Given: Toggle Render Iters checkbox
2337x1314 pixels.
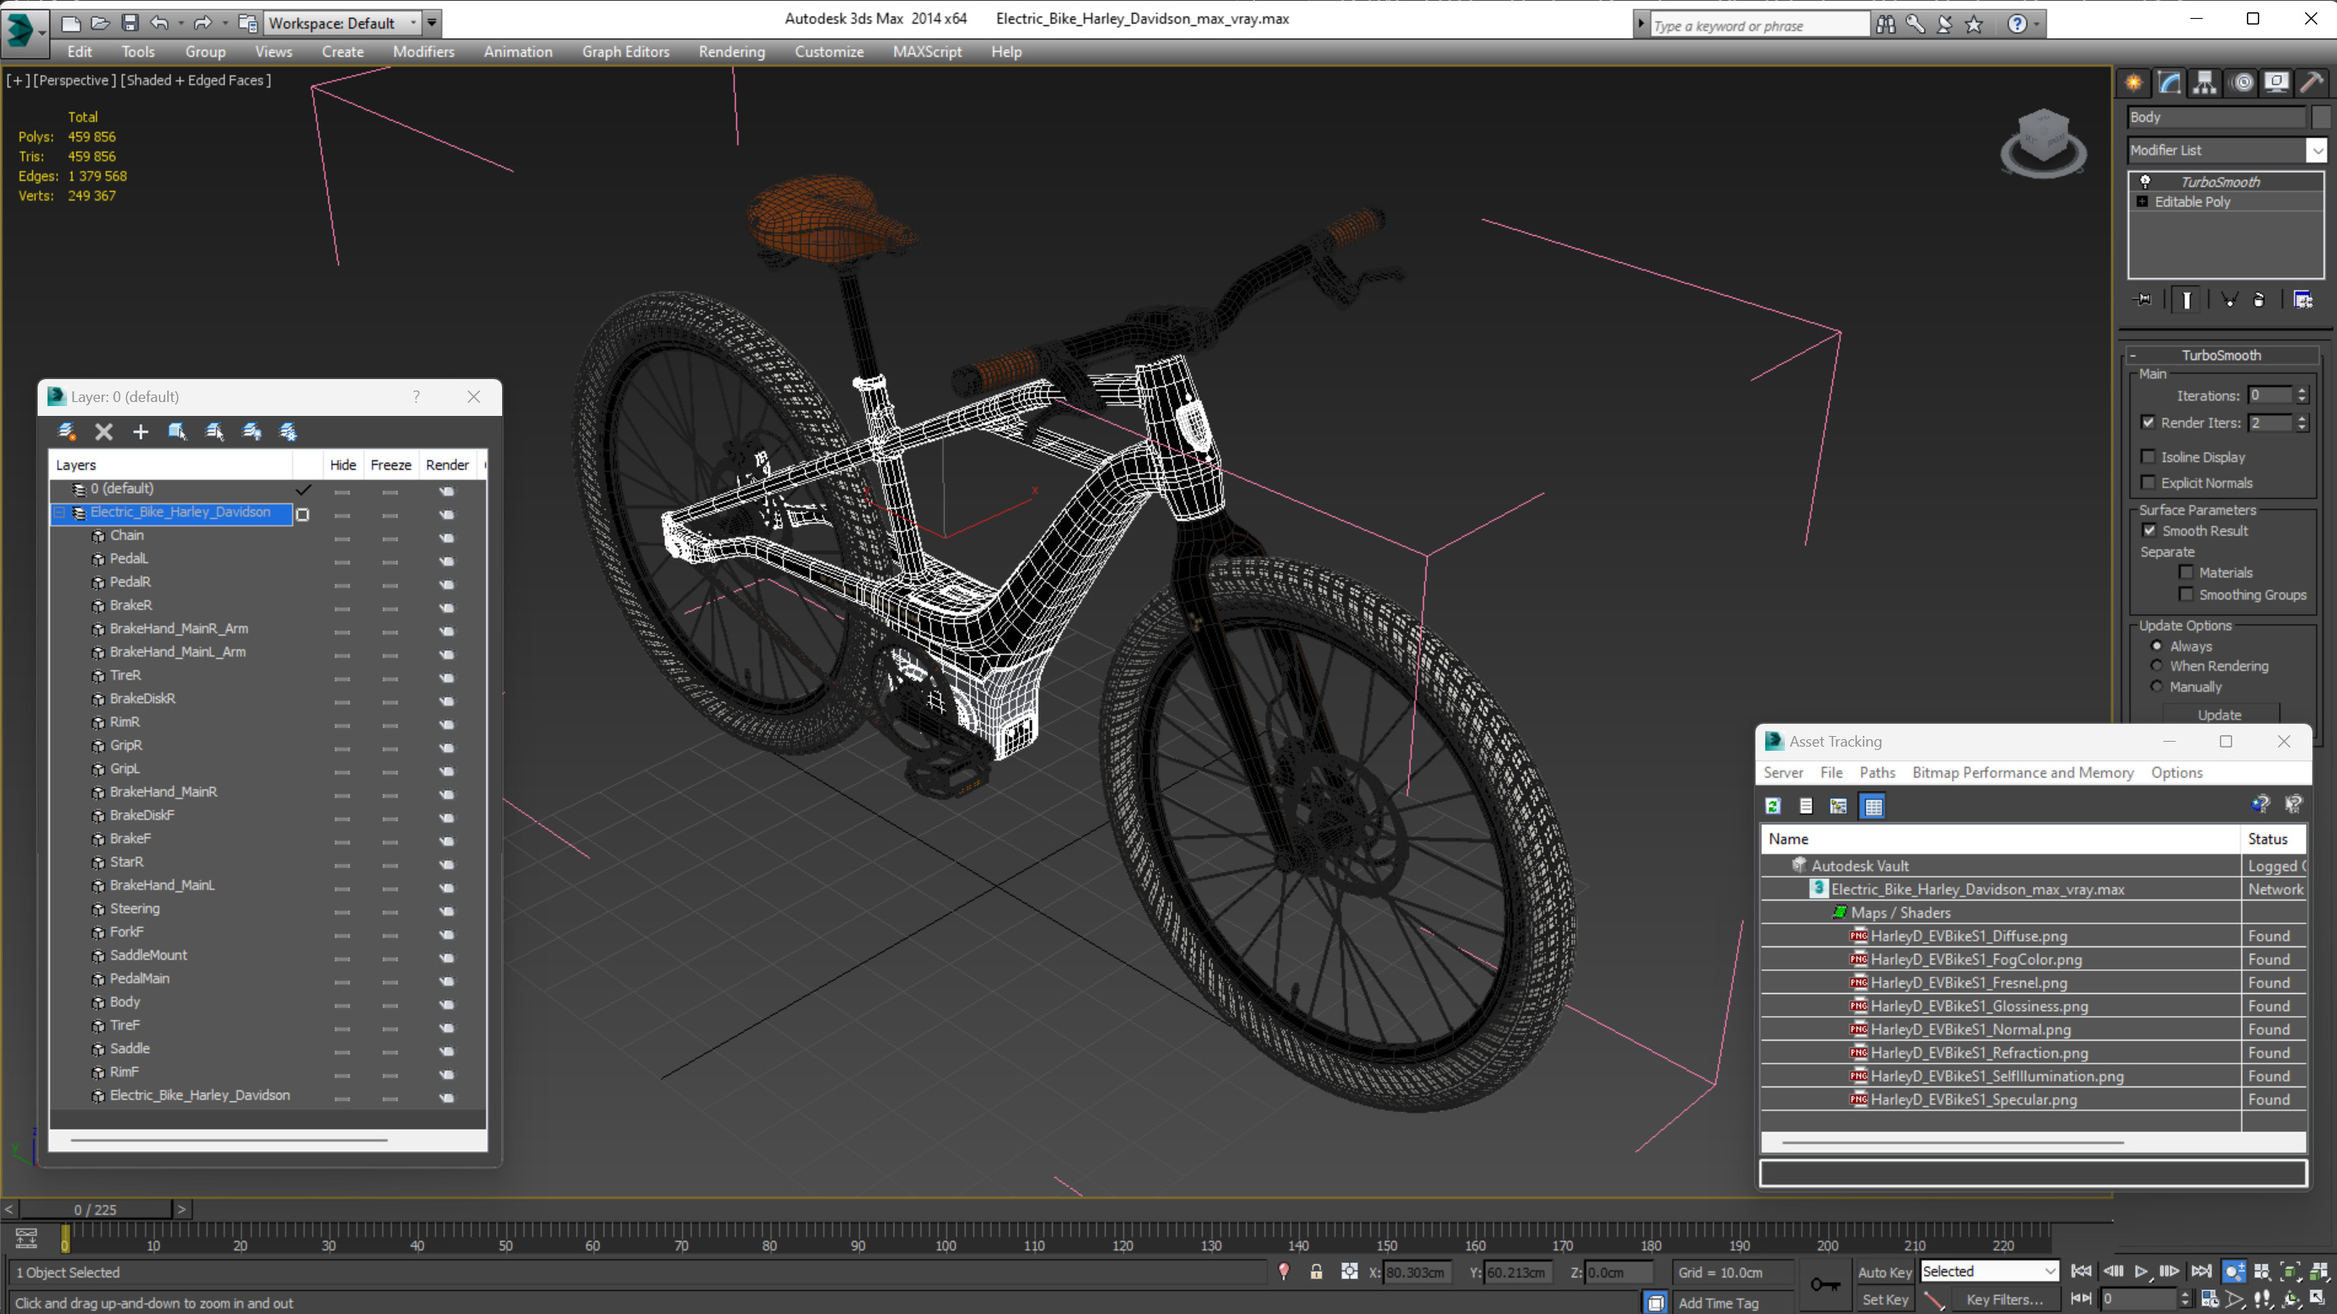Looking at the screenshot, I should (x=2148, y=422).
